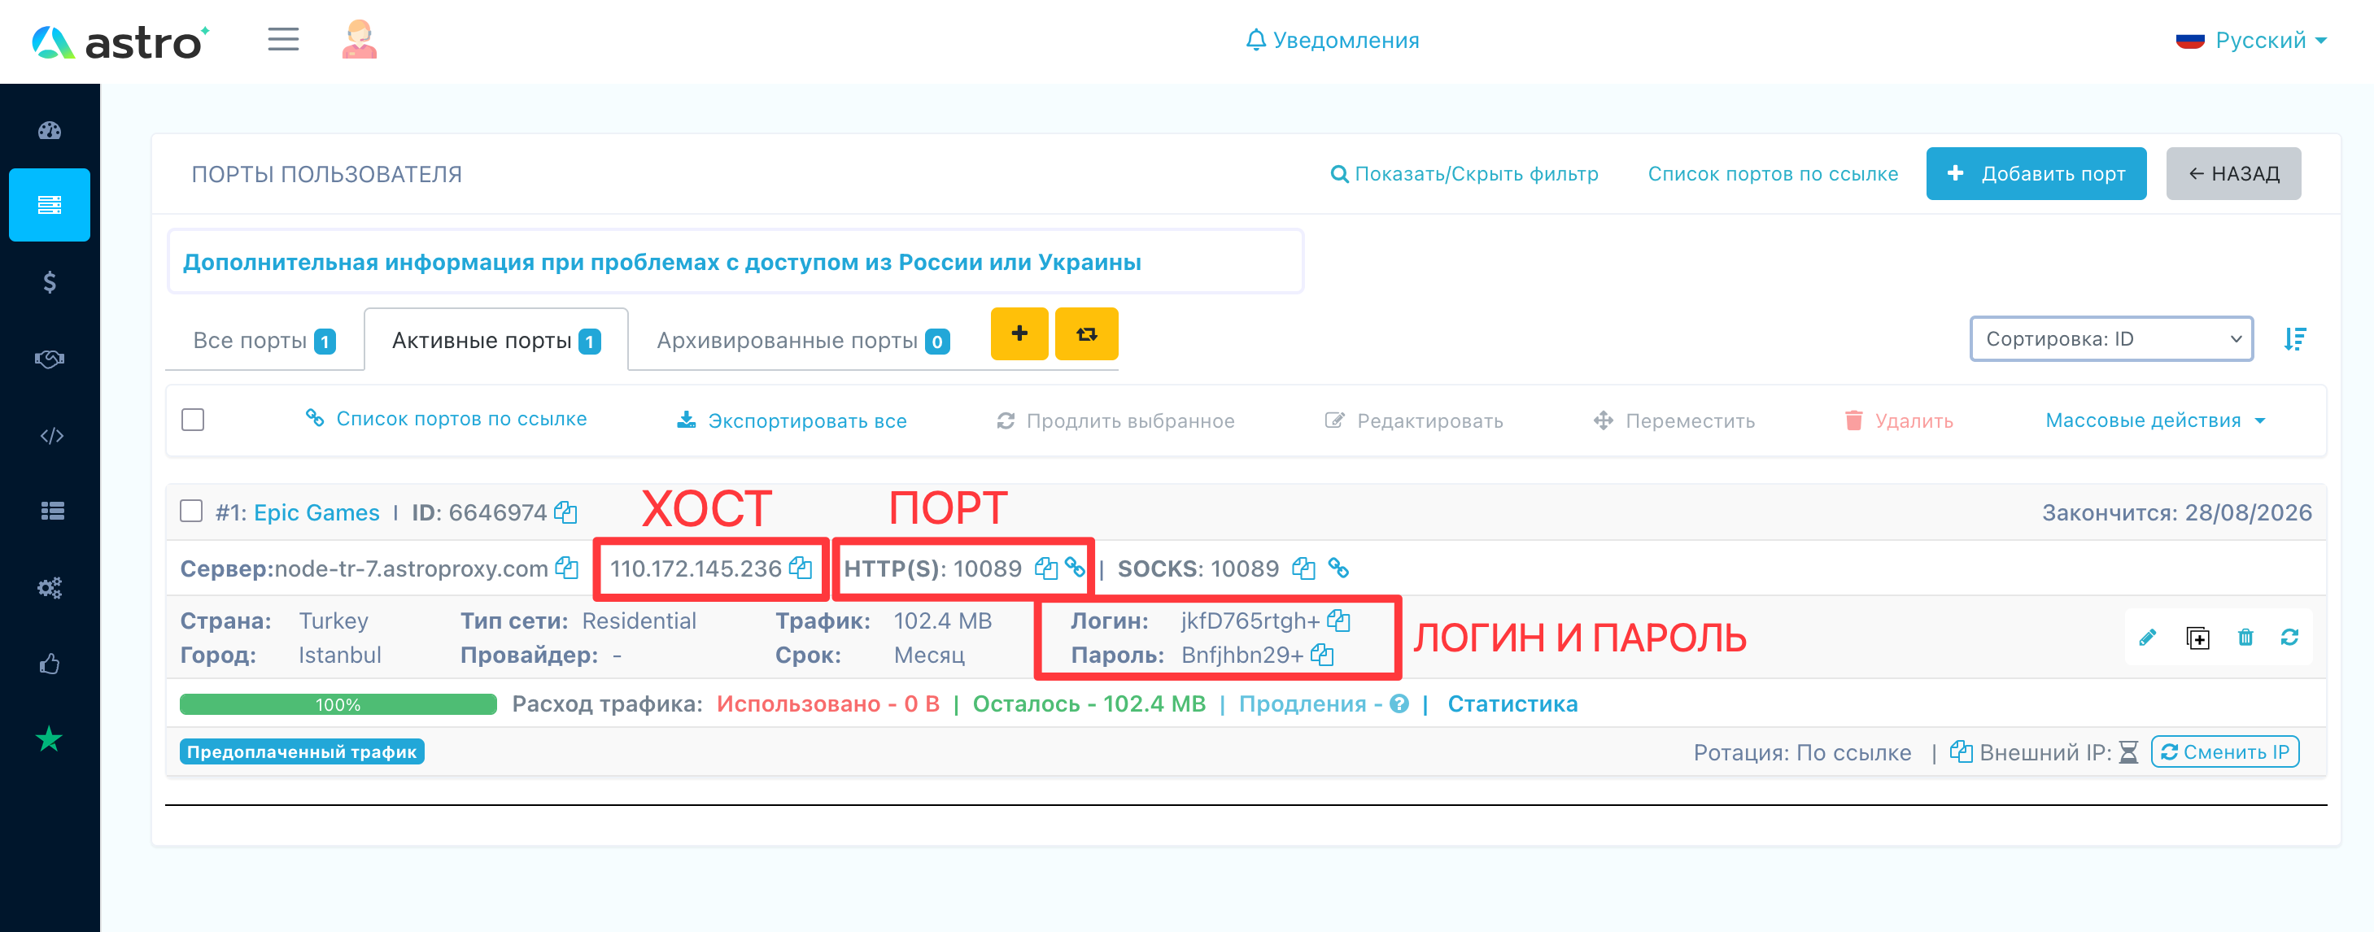
Task: Toggle the hamburger menu icon
Action: pos(283,40)
